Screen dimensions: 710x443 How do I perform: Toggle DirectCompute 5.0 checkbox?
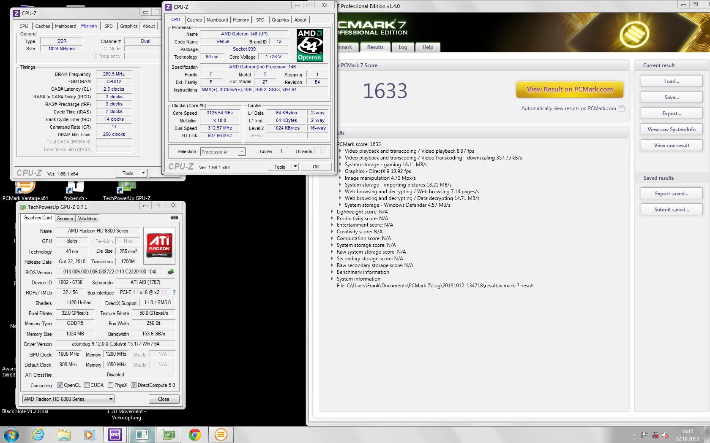pos(134,385)
